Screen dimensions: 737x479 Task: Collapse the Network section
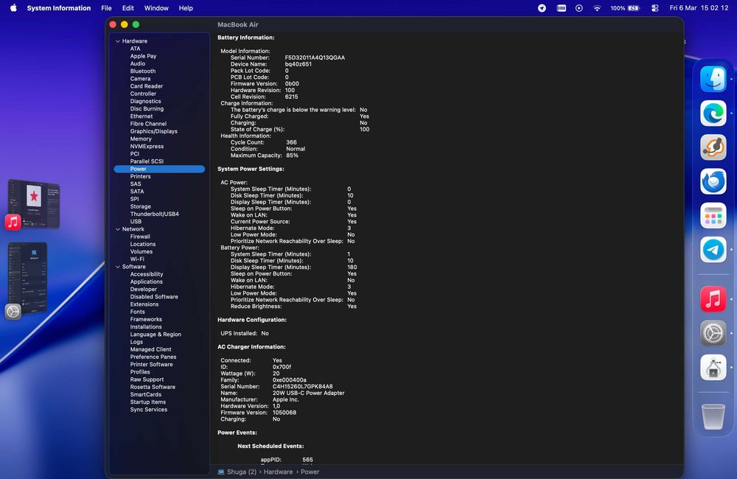point(117,229)
